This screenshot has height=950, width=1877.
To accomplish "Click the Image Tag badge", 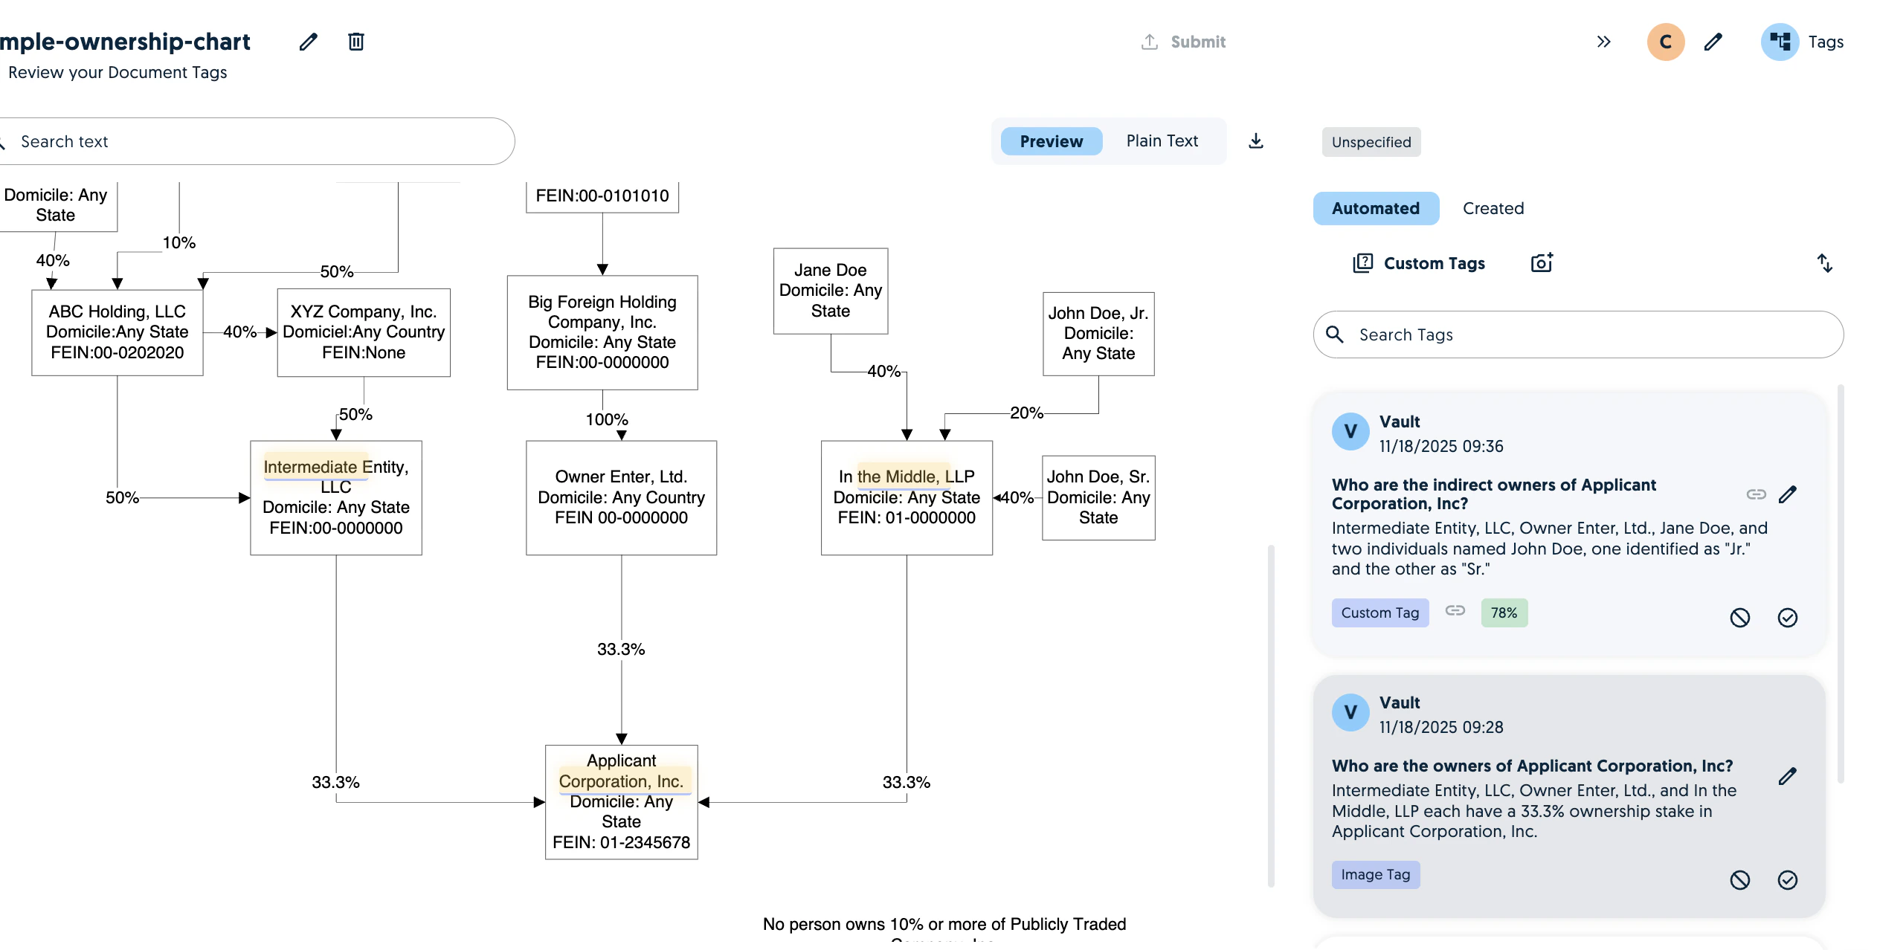I will tap(1376, 875).
